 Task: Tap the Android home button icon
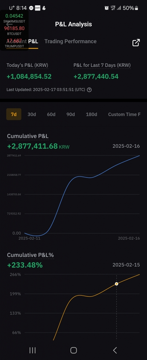coord(73,350)
